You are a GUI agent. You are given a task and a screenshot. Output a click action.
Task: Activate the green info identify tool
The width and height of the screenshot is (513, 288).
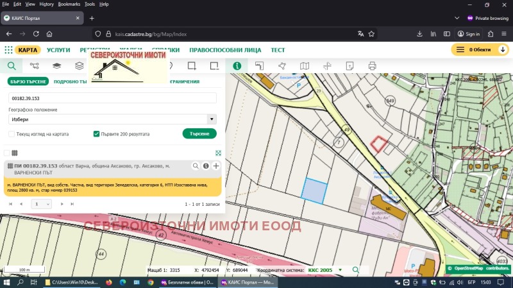237,66
